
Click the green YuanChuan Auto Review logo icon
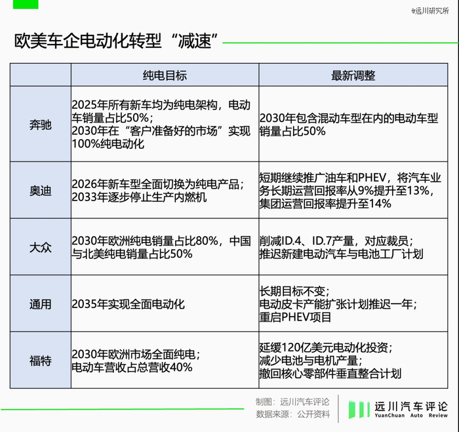359,410
